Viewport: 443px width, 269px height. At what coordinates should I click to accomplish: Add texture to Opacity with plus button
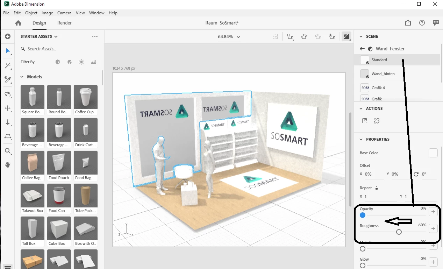point(433,212)
